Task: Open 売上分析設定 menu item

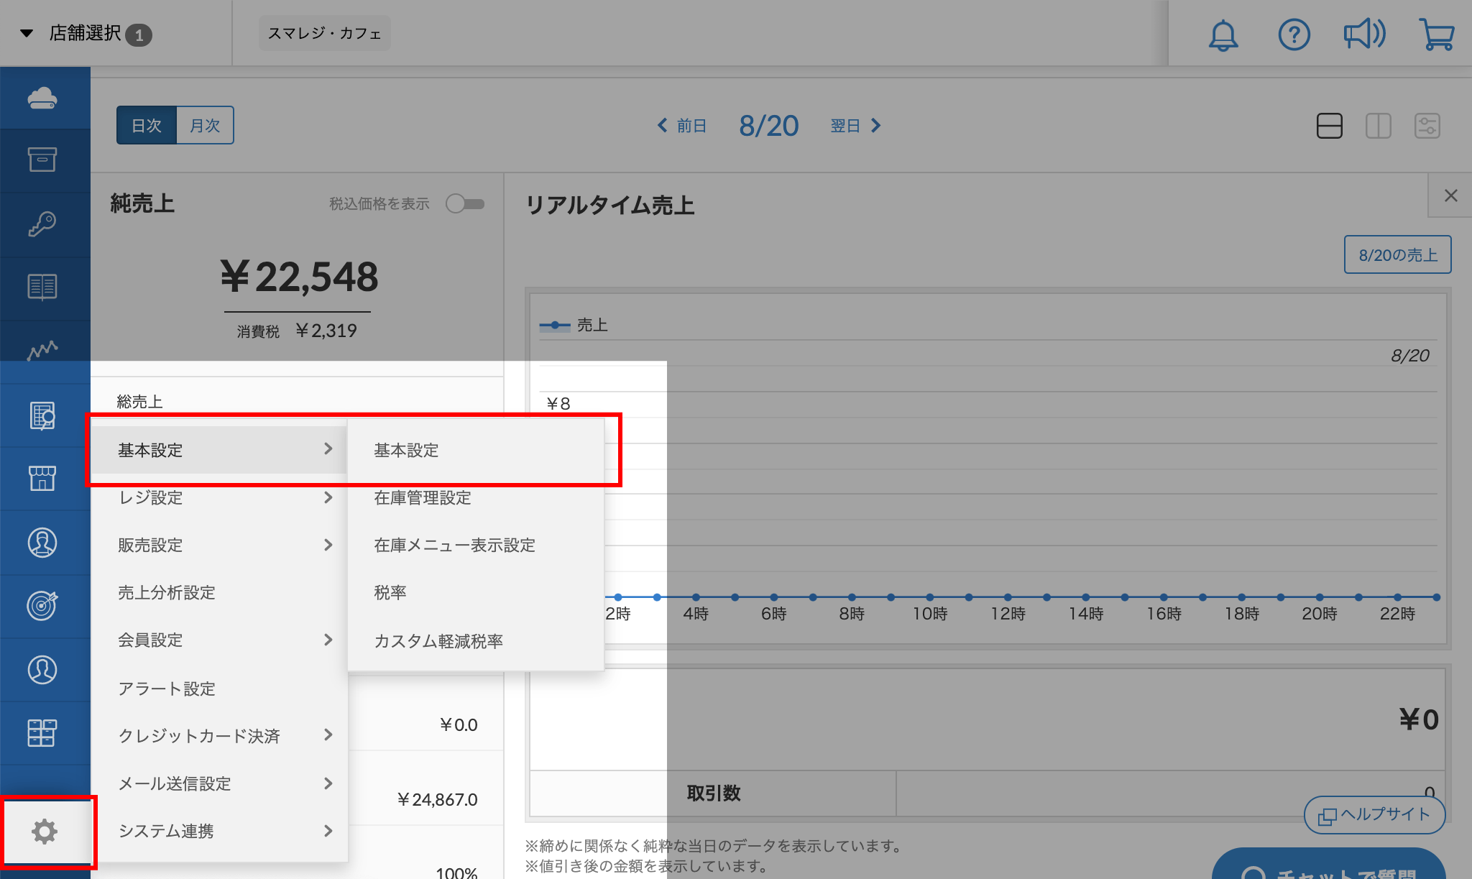Action: (219, 592)
